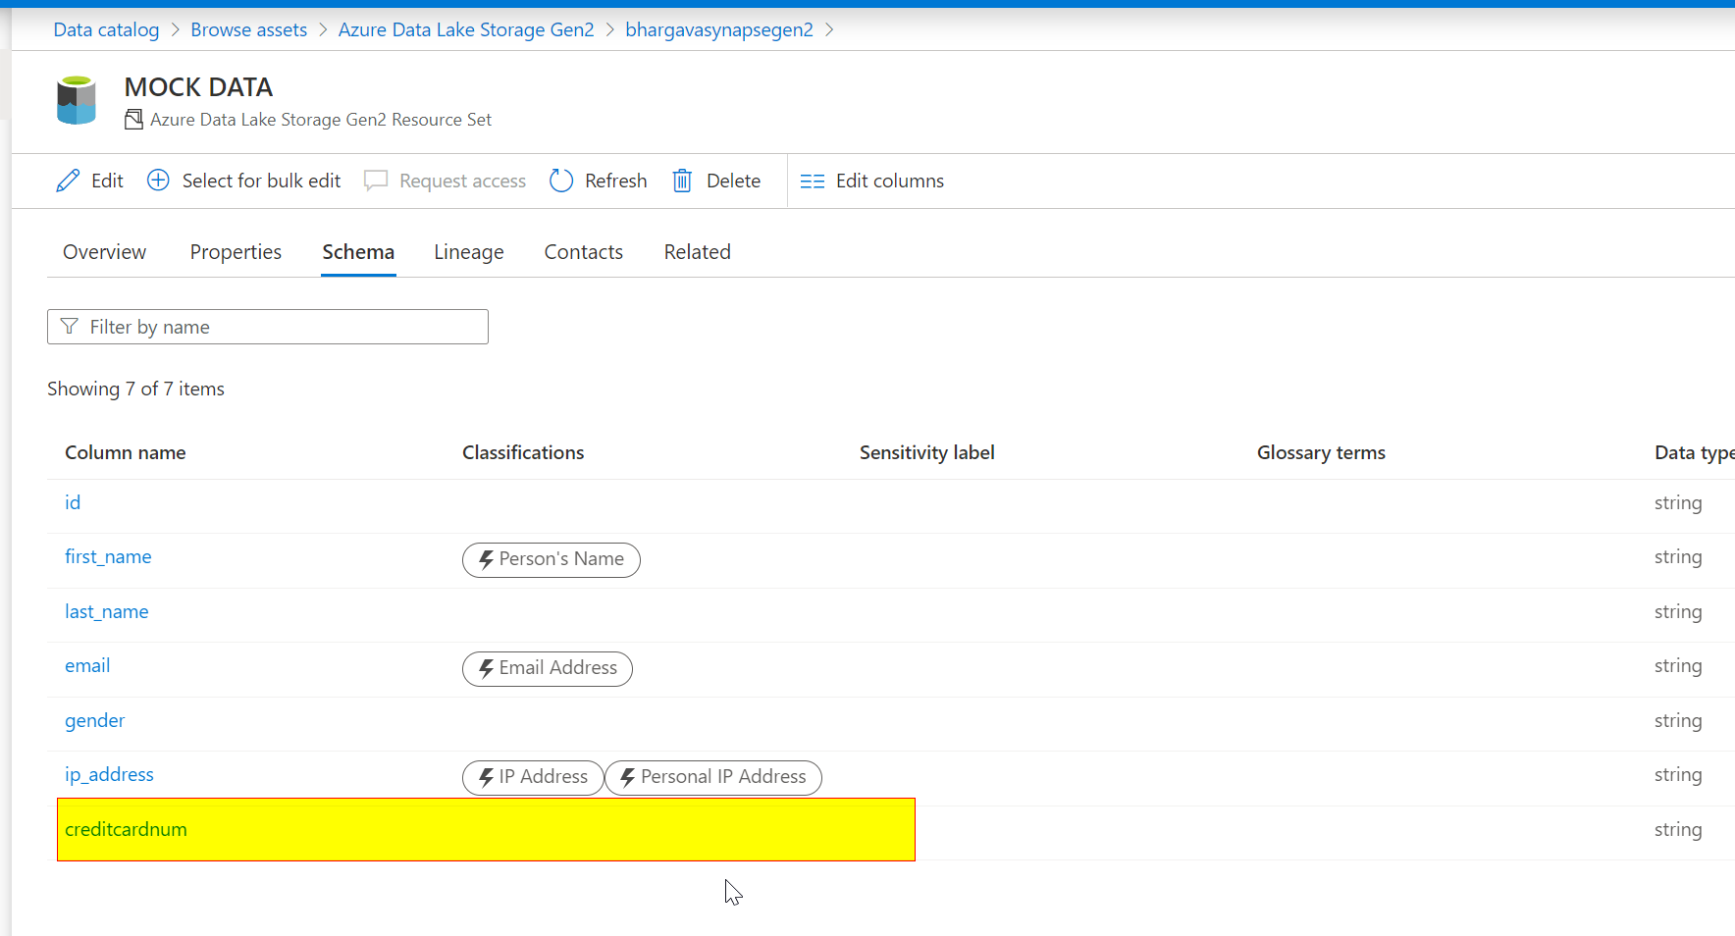Click the Request access comment bubble icon
1735x936 pixels.
point(376,181)
